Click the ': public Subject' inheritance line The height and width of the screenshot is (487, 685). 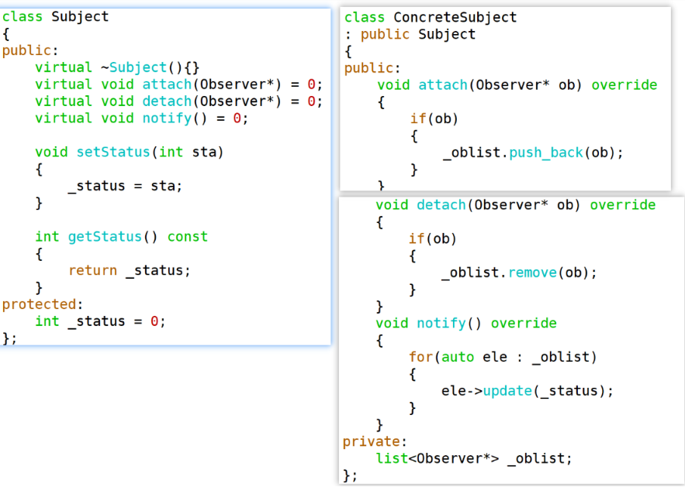(410, 34)
